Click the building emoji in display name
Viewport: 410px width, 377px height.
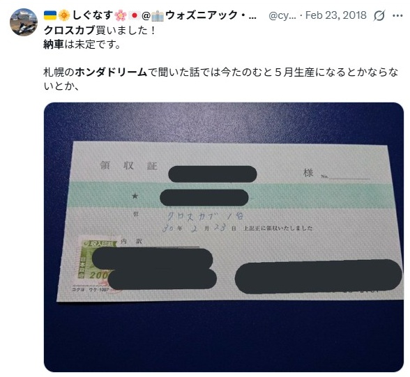coord(158,16)
